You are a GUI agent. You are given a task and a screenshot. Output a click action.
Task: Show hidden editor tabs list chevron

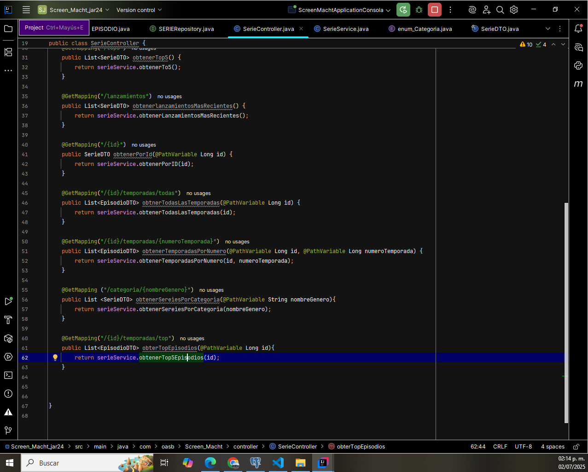click(548, 29)
